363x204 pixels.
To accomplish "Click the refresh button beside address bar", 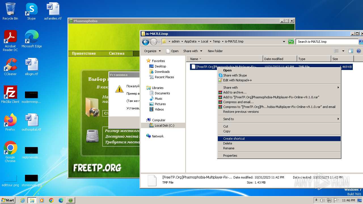I will [x=291, y=42].
